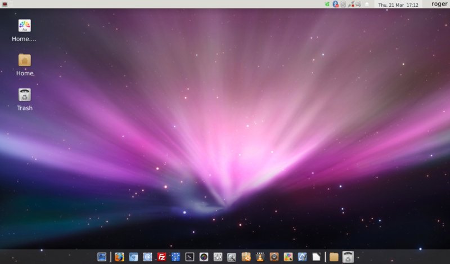This screenshot has height=264, width=450.
Task: Open the audio mixer sliders icon
Action: pos(218,257)
